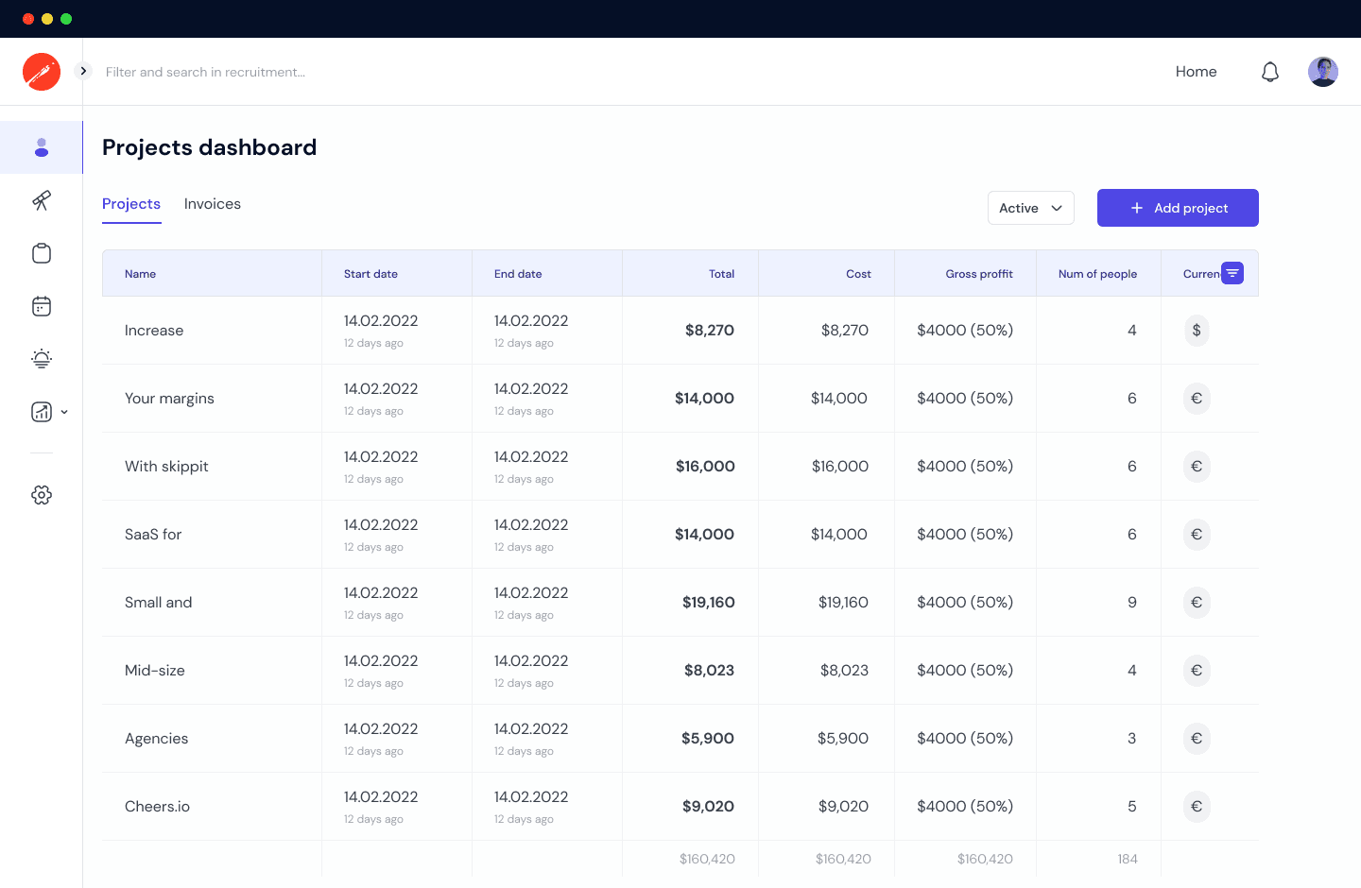Click the user avatar photo

coord(1323,71)
